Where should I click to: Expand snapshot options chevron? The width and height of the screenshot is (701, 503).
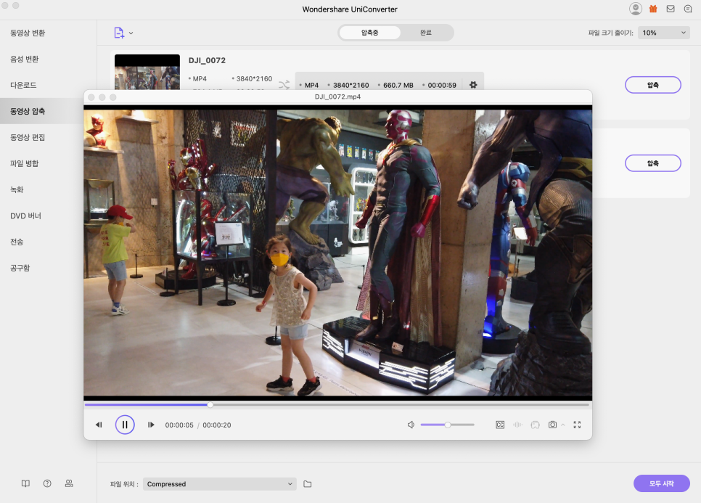coord(563,425)
